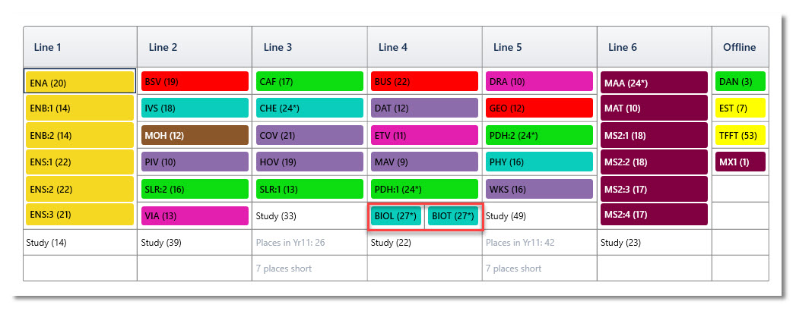Select the VIA (13) pink block
This screenshot has width=796, height=311.
click(x=195, y=216)
